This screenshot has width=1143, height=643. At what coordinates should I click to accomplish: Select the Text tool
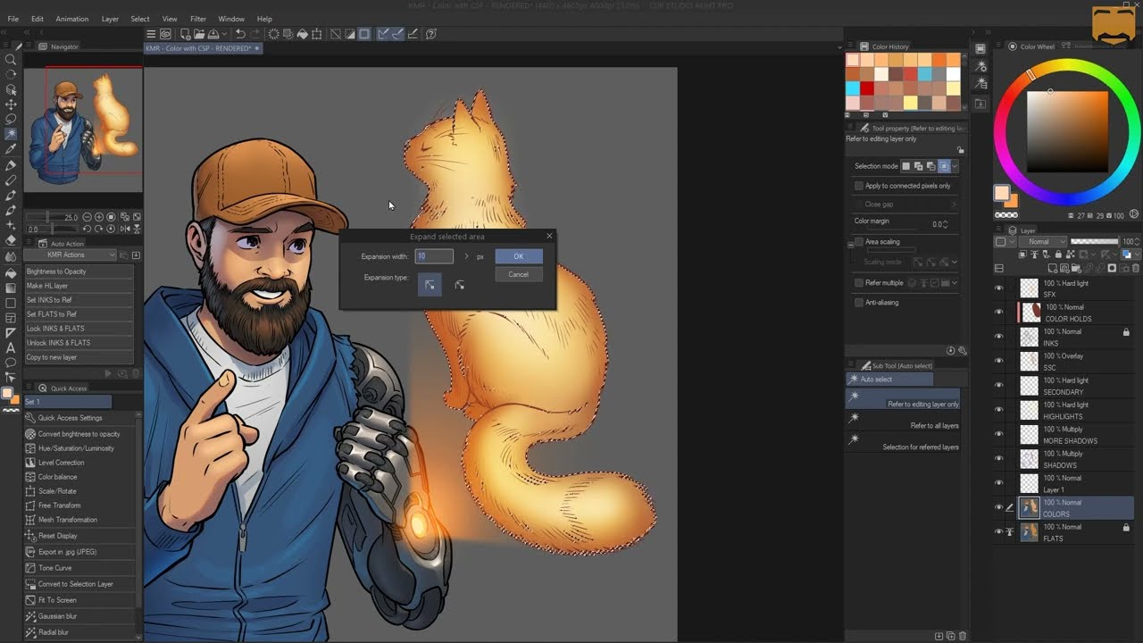[x=11, y=347]
